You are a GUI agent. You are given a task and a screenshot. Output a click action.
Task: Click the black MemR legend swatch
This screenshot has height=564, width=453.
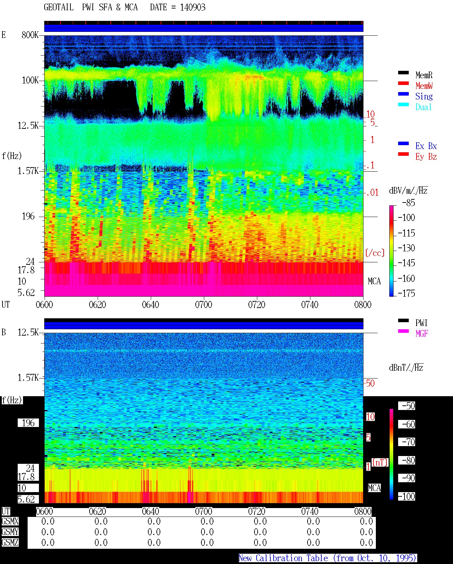pyautogui.click(x=403, y=73)
